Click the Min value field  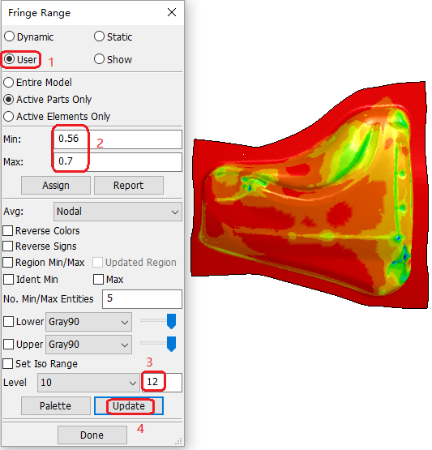[x=118, y=139]
